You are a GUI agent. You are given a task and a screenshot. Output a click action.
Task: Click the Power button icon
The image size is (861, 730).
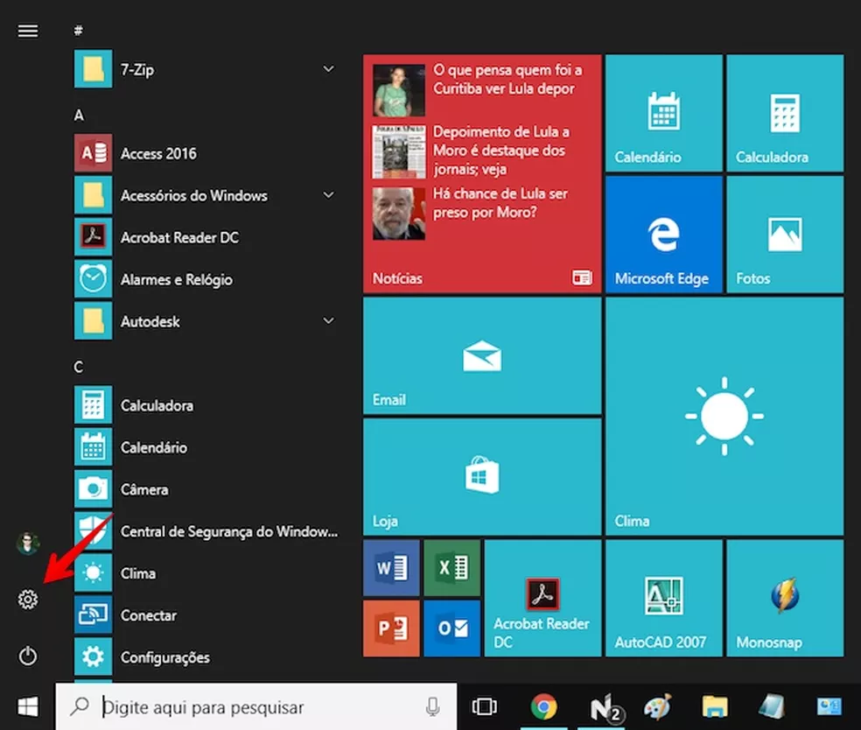tap(28, 656)
